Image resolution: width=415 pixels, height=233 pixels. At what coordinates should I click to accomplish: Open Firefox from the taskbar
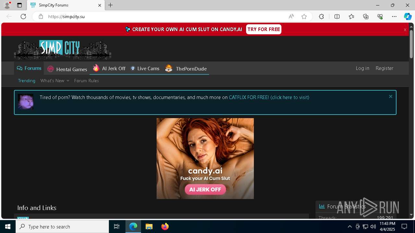click(165, 227)
